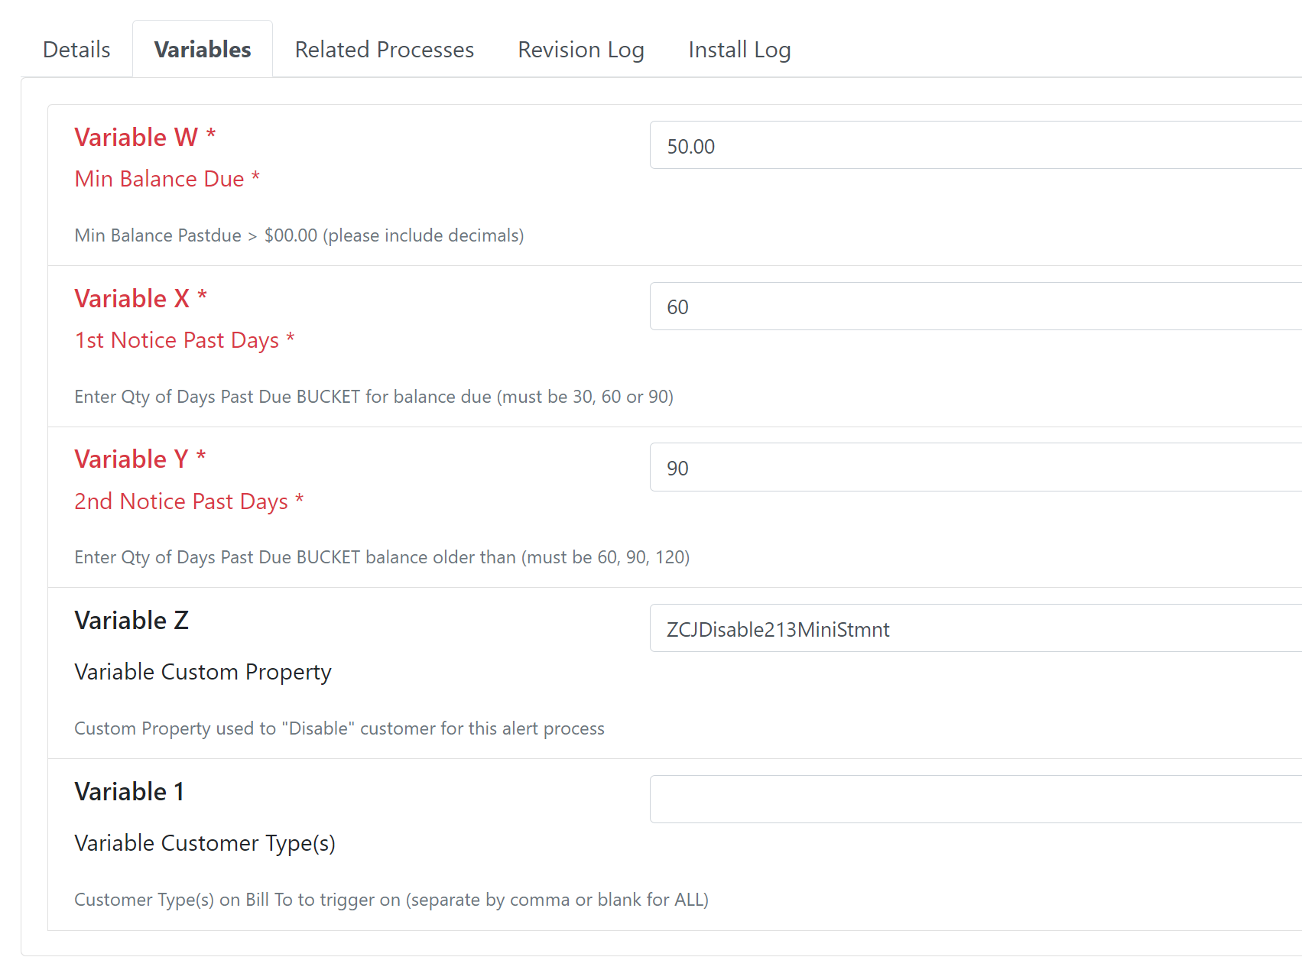The height and width of the screenshot is (957, 1302).
Task: Click the 'Min Balance Due *' label
Action: coord(167,179)
